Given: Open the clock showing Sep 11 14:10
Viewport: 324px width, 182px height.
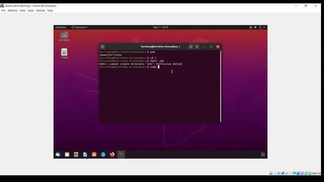Looking at the screenshot, I should (x=160, y=27).
